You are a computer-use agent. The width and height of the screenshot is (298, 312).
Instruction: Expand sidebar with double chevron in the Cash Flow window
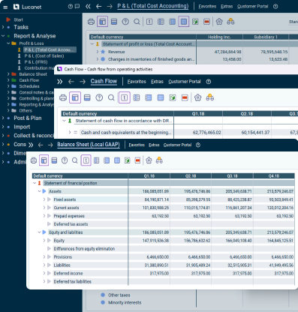pos(60,82)
